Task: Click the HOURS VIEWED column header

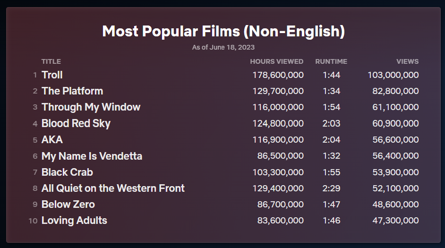Action: (x=276, y=61)
